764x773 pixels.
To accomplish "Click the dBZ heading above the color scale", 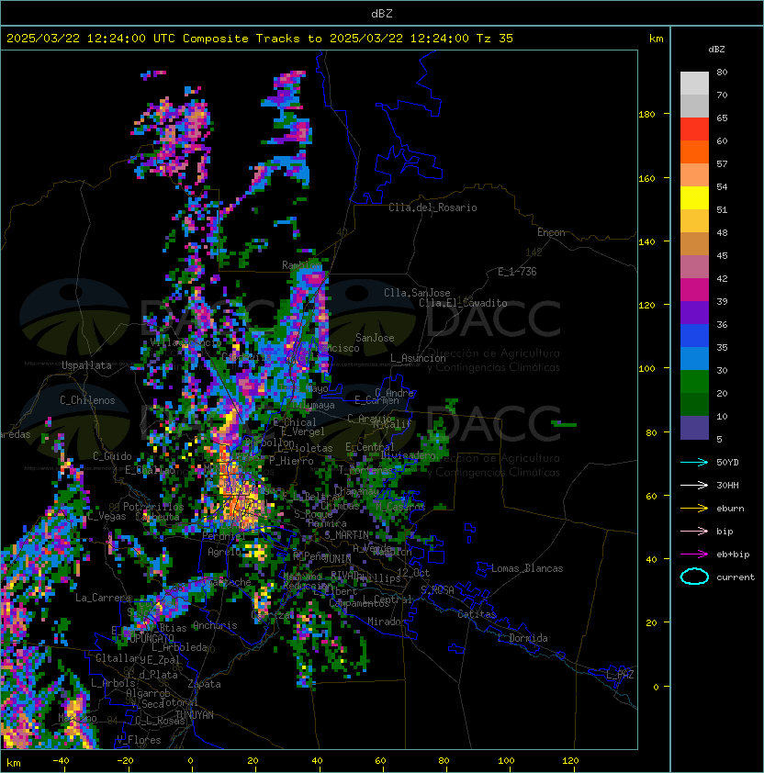I will [716, 50].
